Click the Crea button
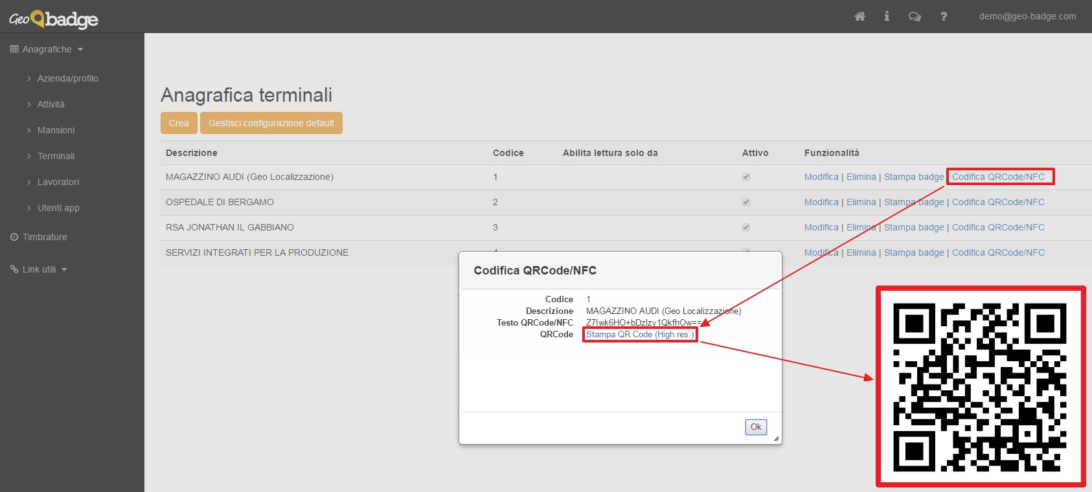The height and width of the screenshot is (492, 1092). click(179, 123)
